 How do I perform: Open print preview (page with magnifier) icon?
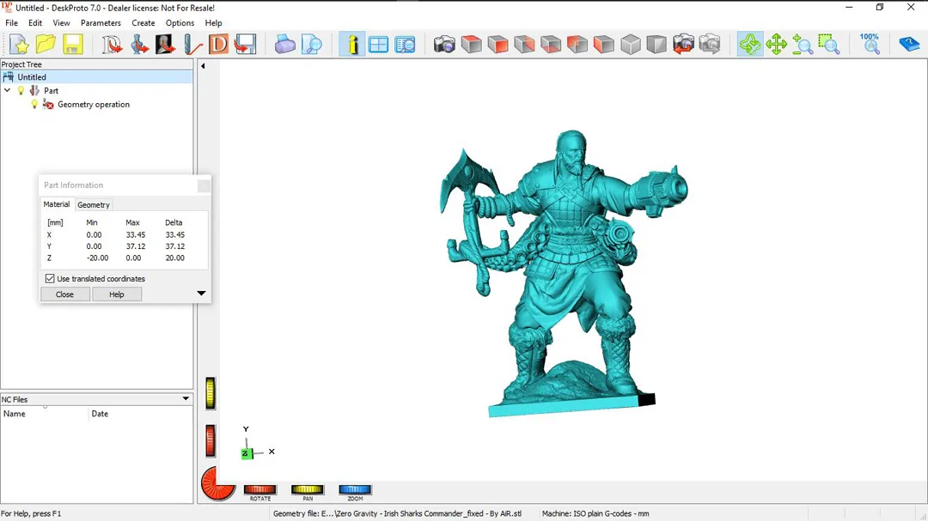click(x=311, y=45)
